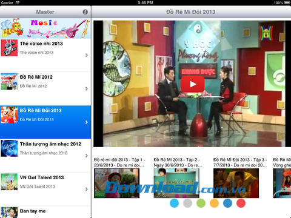
Task: Open the Ban tay me thumbnail icon
Action: tap(9, 213)
